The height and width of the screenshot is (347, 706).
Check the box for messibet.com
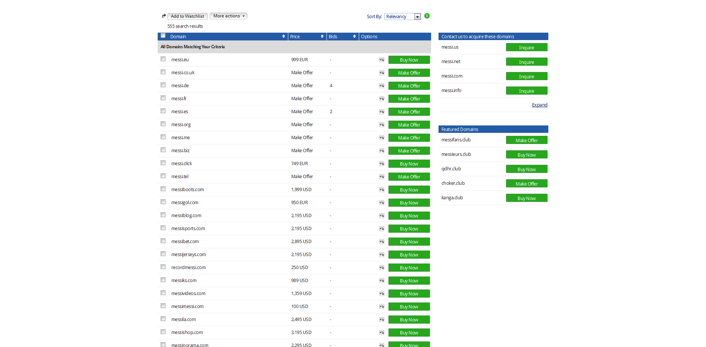[x=163, y=241]
